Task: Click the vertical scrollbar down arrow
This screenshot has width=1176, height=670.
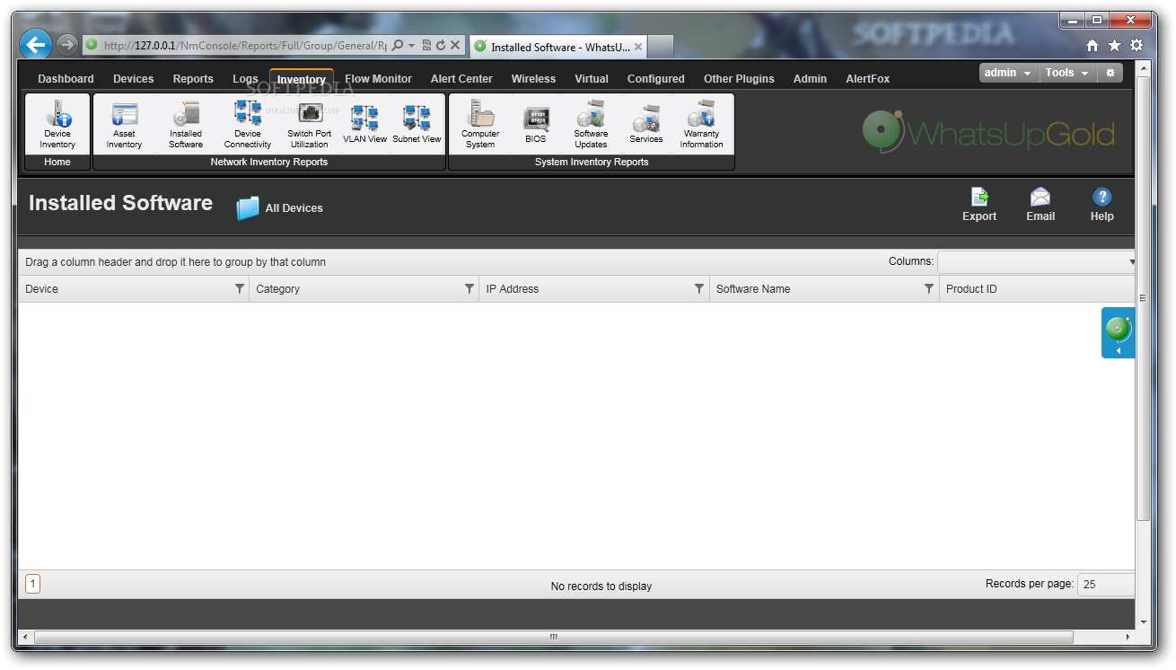Action: pyautogui.click(x=1143, y=622)
